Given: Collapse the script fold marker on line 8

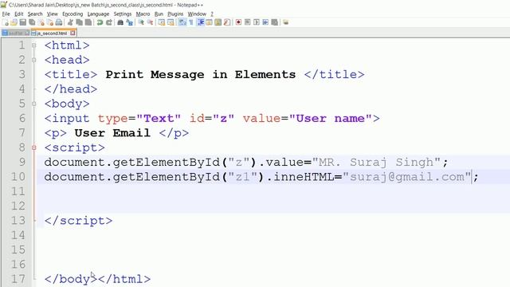Looking at the screenshot, I should [x=33, y=147].
